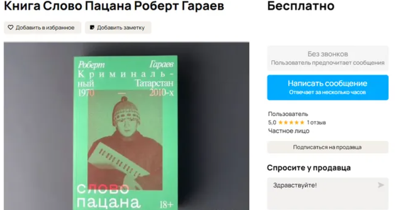Click the 'Бесплатно' price label

click(301, 6)
